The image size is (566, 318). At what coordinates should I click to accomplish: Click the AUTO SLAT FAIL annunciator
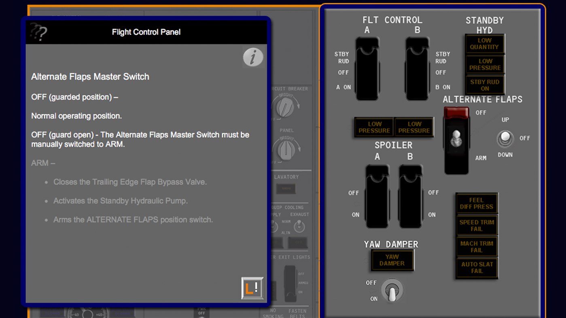pyautogui.click(x=477, y=268)
